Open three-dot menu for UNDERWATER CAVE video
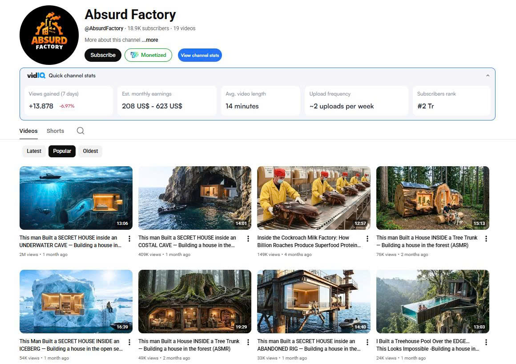The width and height of the screenshot is (516, 364). pos(129,239)
